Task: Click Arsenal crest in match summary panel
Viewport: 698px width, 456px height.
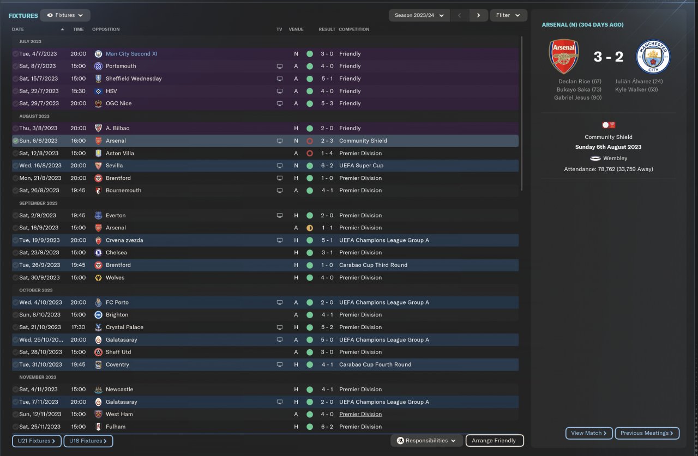Action: (x=564, y=57)
